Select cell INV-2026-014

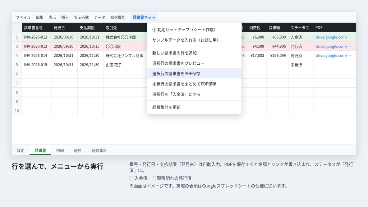(37, 55)
